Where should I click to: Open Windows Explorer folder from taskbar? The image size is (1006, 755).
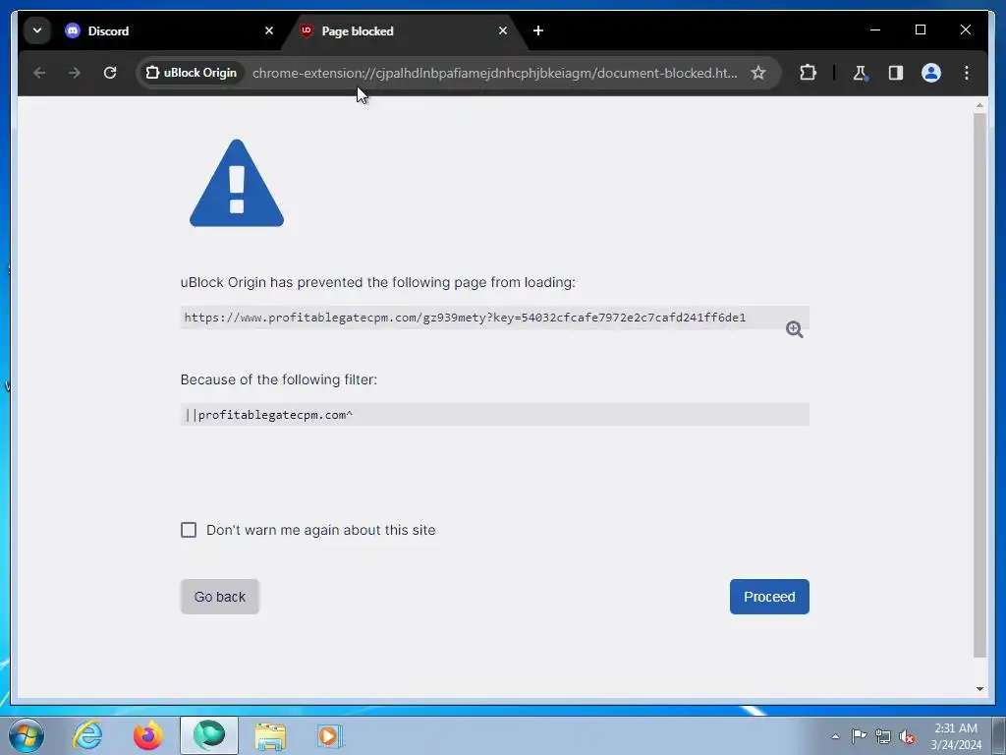point(270,735)
